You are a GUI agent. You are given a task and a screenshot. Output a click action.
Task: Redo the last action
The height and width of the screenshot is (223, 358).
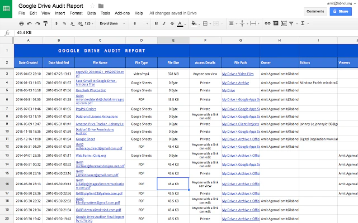[x=37, y=23]
